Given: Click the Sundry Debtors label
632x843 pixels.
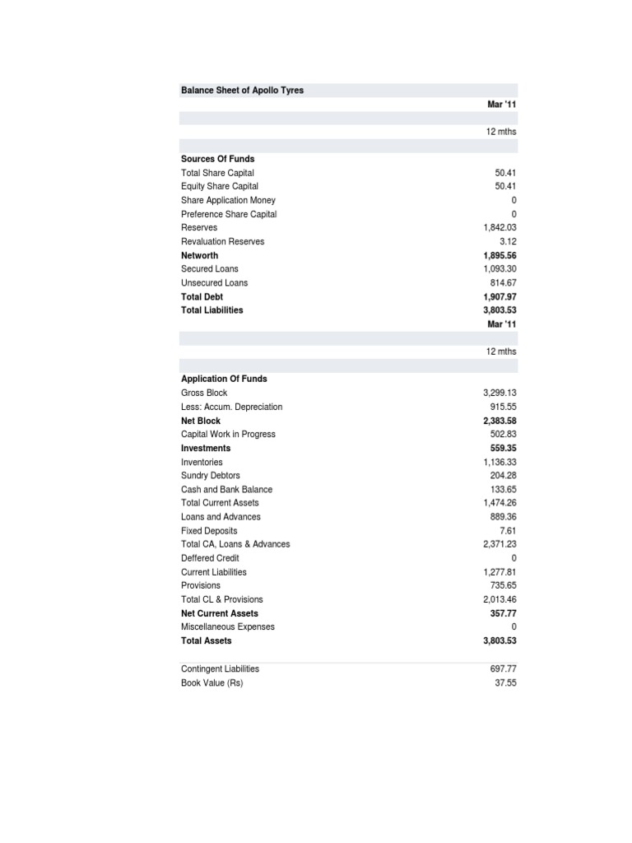Looking at the screenshot, I should pos(211,476).
